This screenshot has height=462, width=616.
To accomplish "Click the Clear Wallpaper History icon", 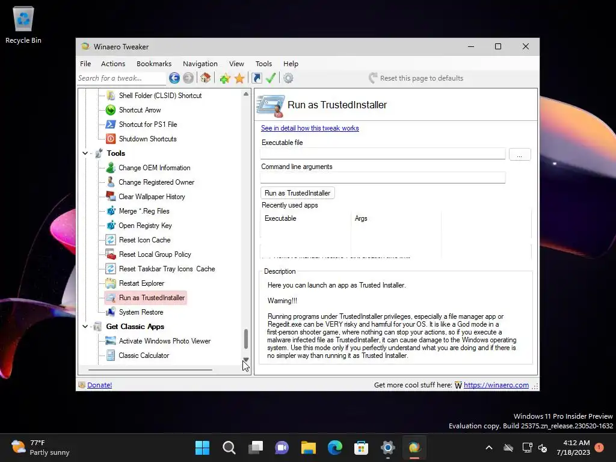I will (111, 197).
